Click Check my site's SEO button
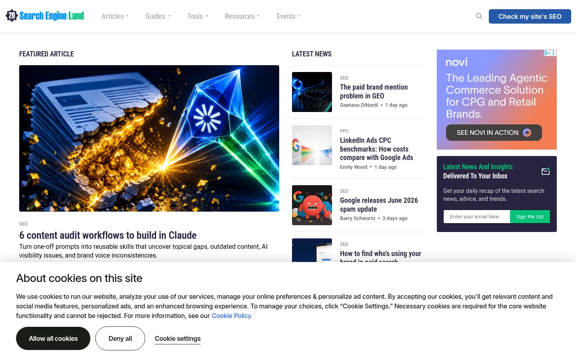The height and width of the screenshot is (360, 576). (530, 16)
